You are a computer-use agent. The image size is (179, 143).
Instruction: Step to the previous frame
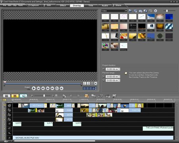(43, 88)
